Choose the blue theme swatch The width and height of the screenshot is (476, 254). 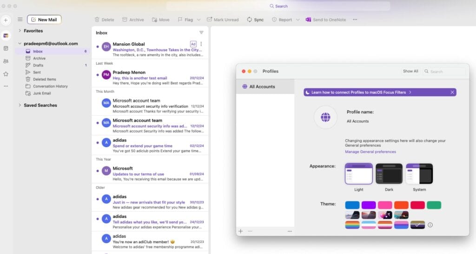[352, 205]
